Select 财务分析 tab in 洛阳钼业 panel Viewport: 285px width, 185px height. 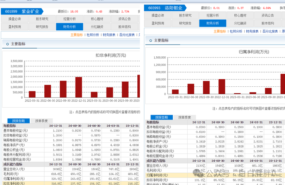tap(213, 23)
